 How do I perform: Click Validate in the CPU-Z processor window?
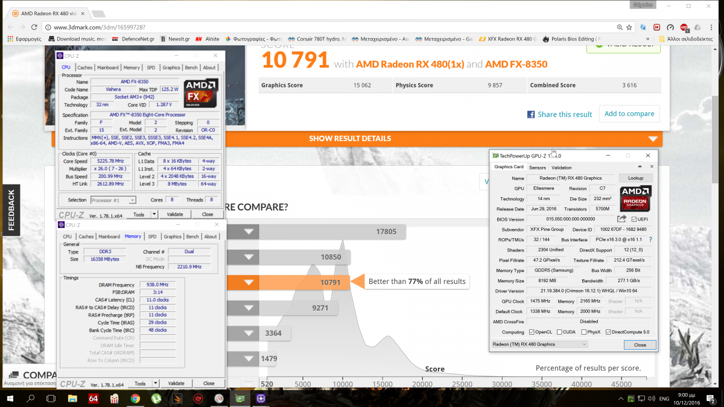point(175,214)
